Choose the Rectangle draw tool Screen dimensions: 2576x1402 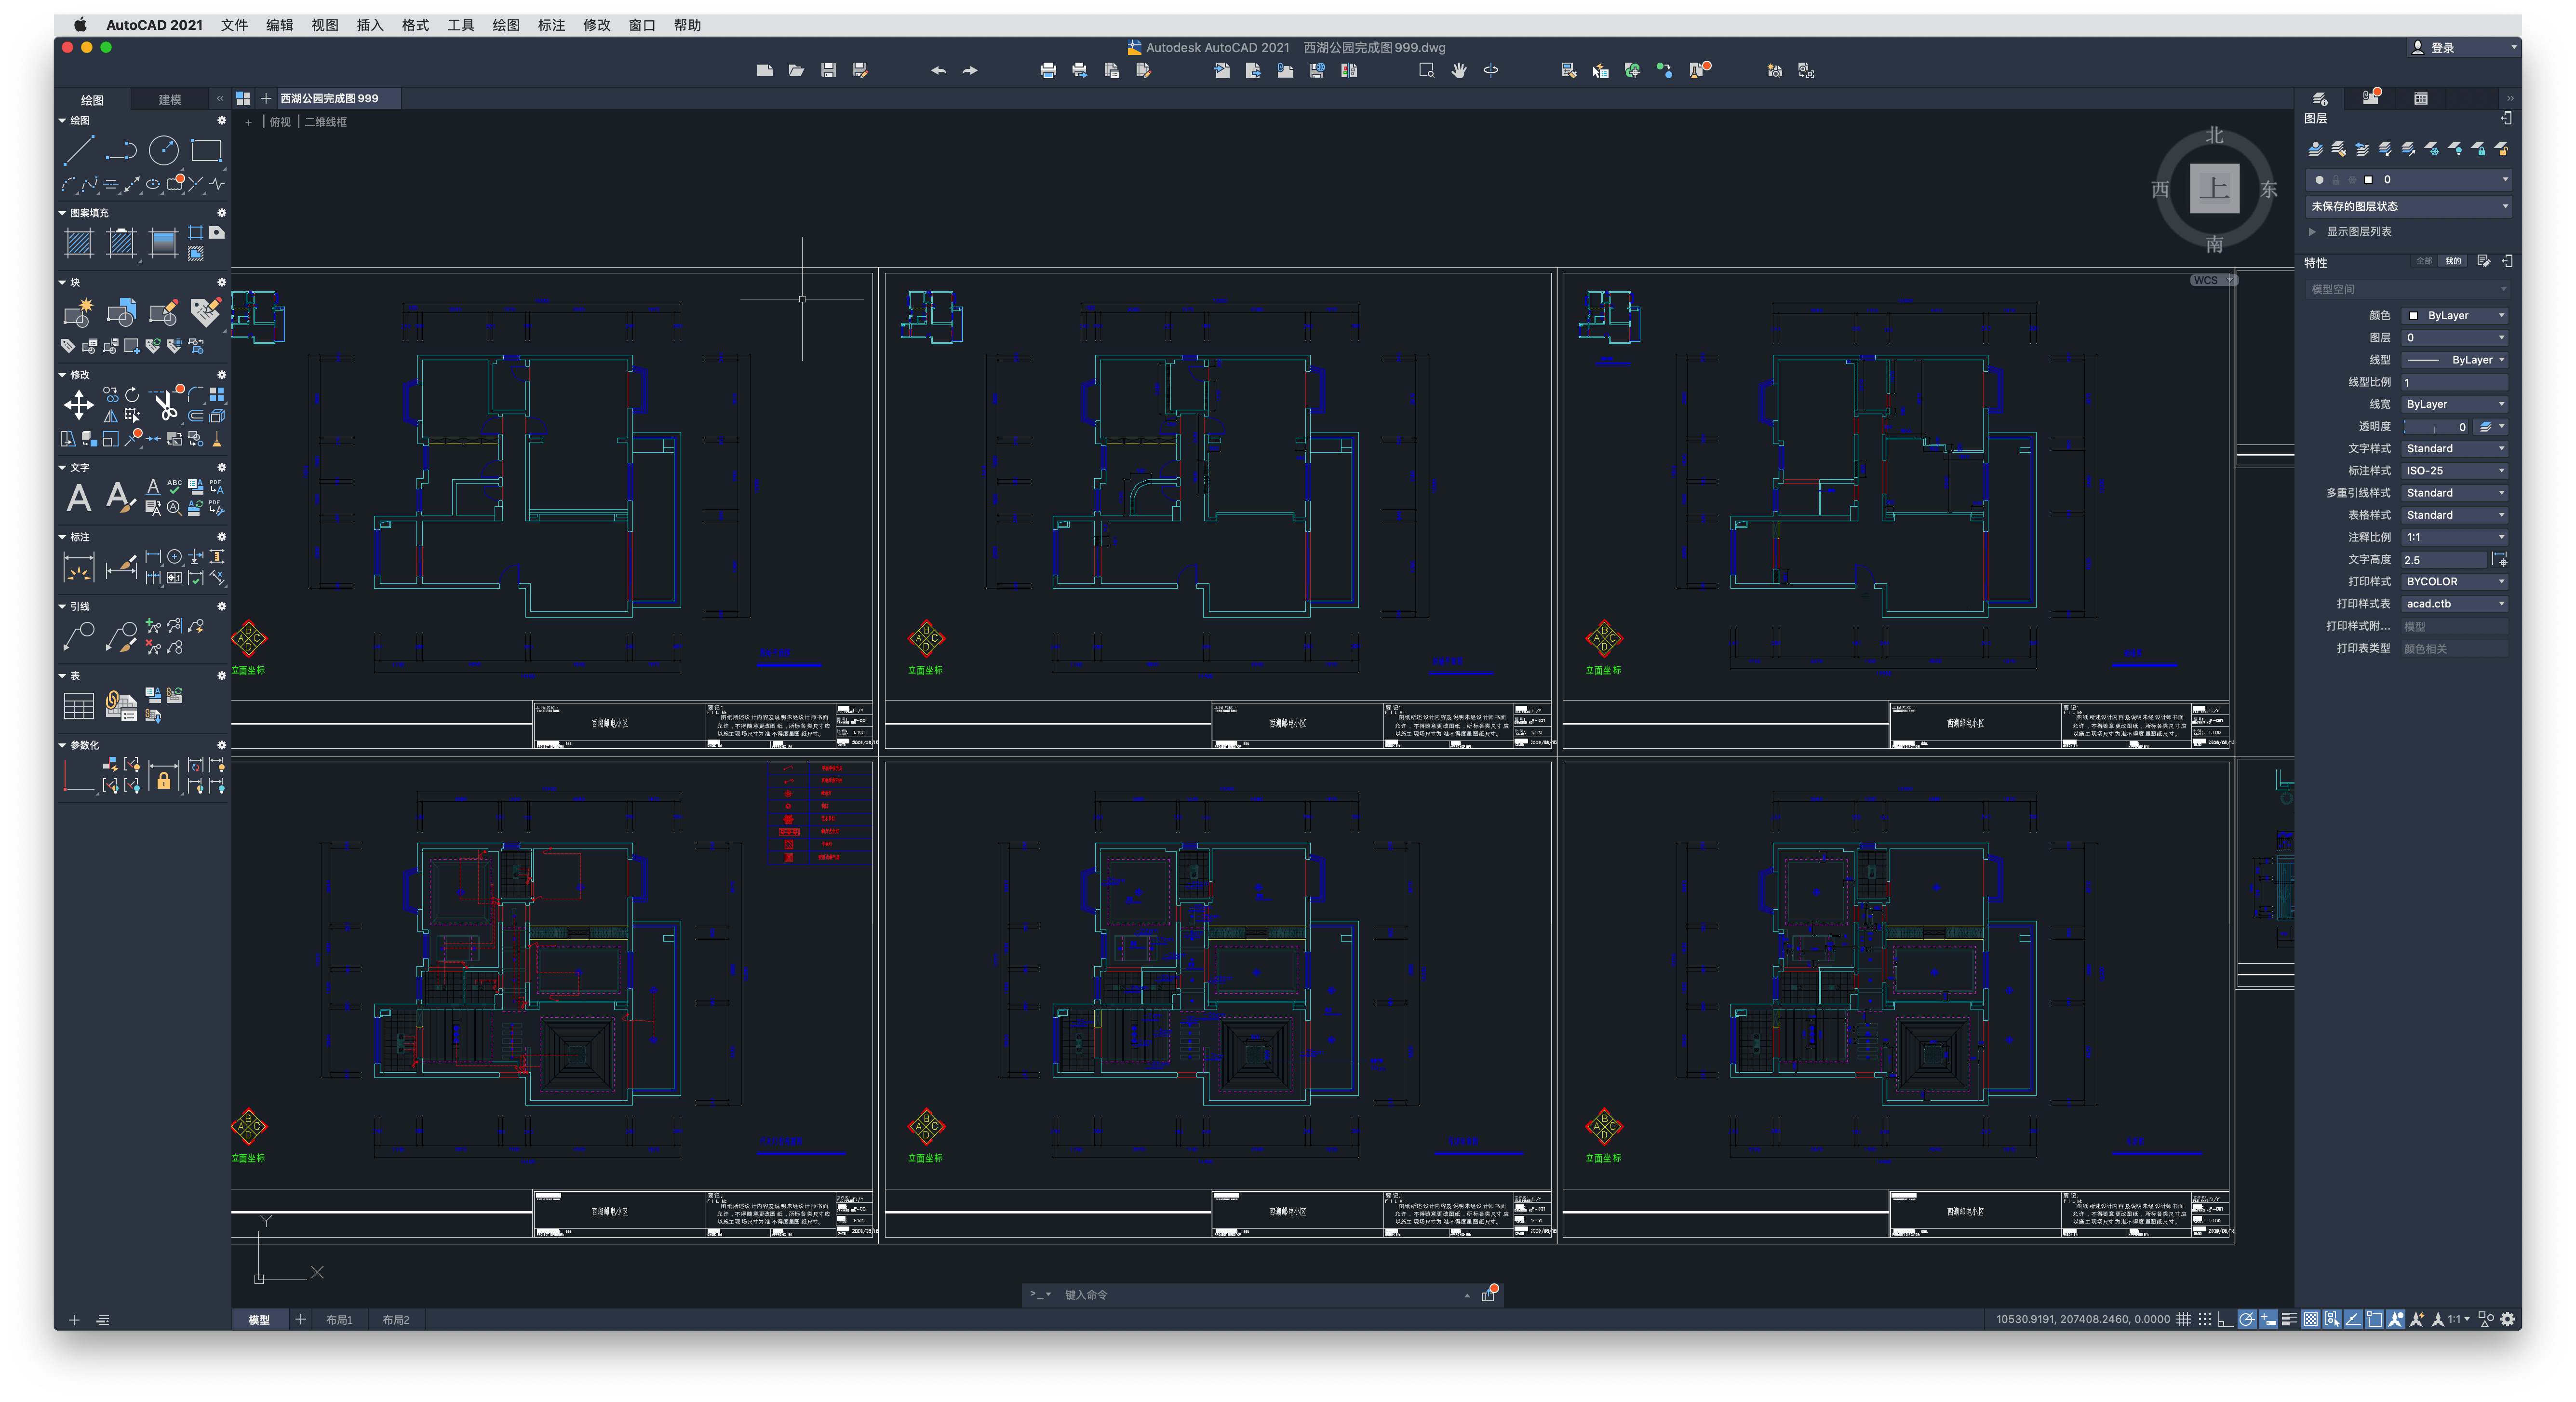coord(206,151)
